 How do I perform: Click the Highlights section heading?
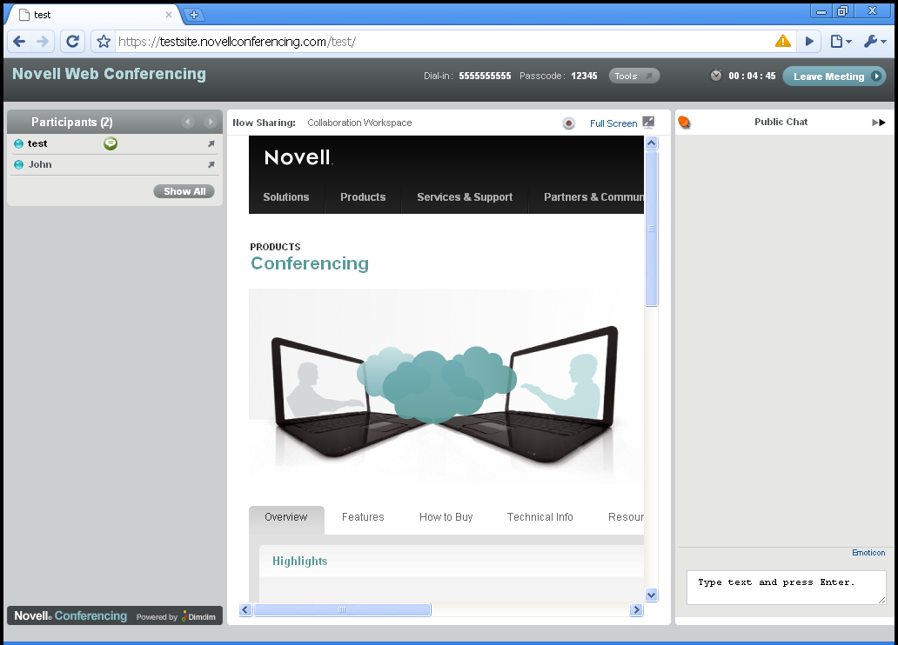click(299, 562)
